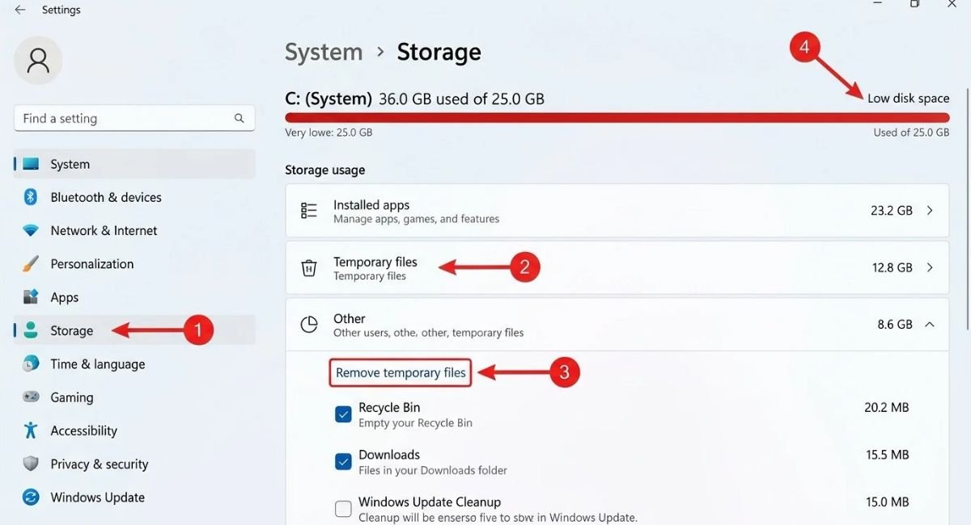Click the back arrow in Settings title bar
This screenshot has width=971, height=525.
pyautogui.click(x=20, y=10)
